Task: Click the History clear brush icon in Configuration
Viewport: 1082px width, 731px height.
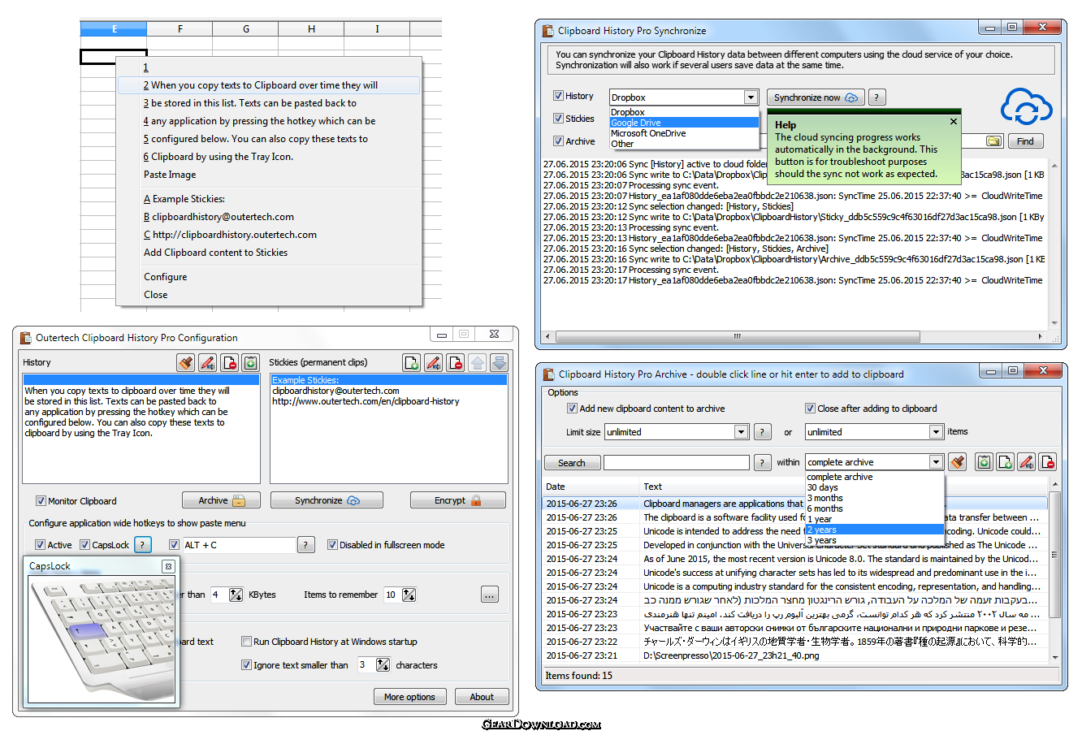Action: pyautogui.click(x=186, y=362)
